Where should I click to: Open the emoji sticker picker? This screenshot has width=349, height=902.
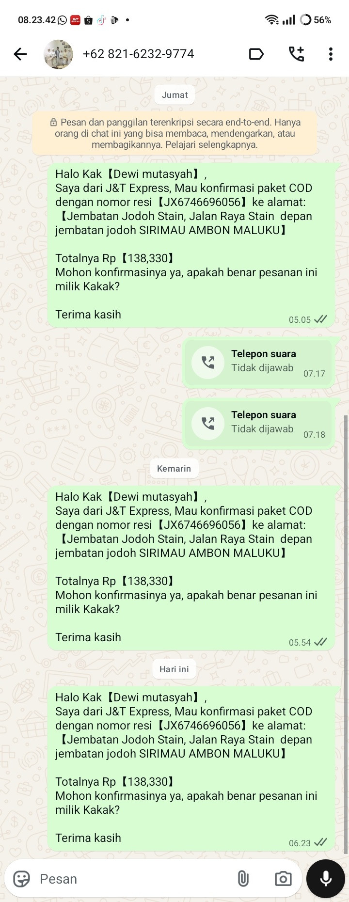click(21, 879)
